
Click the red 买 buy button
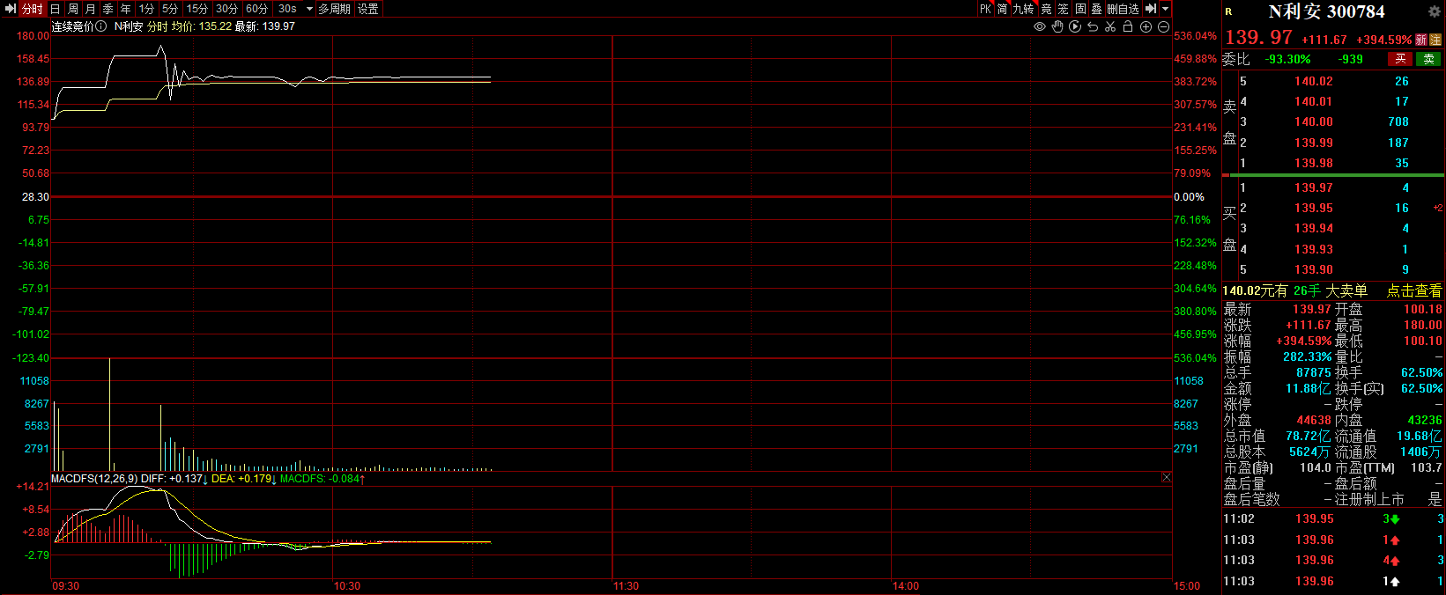[1400, 59]
